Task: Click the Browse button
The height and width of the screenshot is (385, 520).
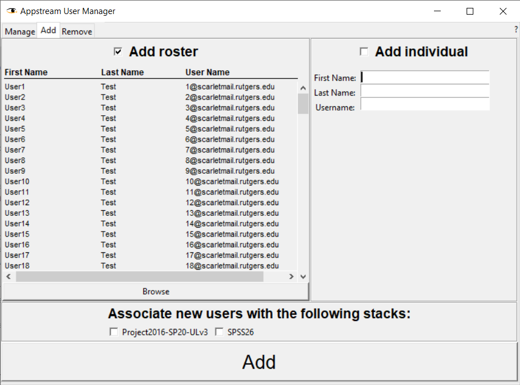Action: tap(156, 292)
